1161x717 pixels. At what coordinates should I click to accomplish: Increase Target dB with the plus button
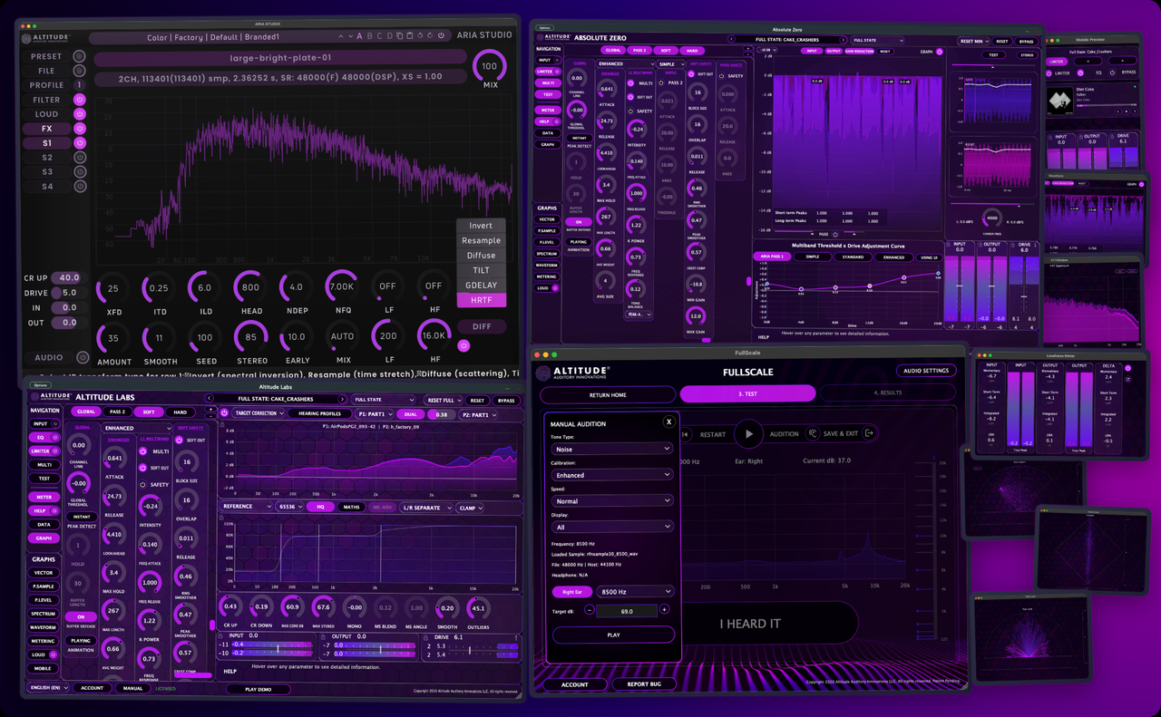pyautogui.click(x=664, y=610)
